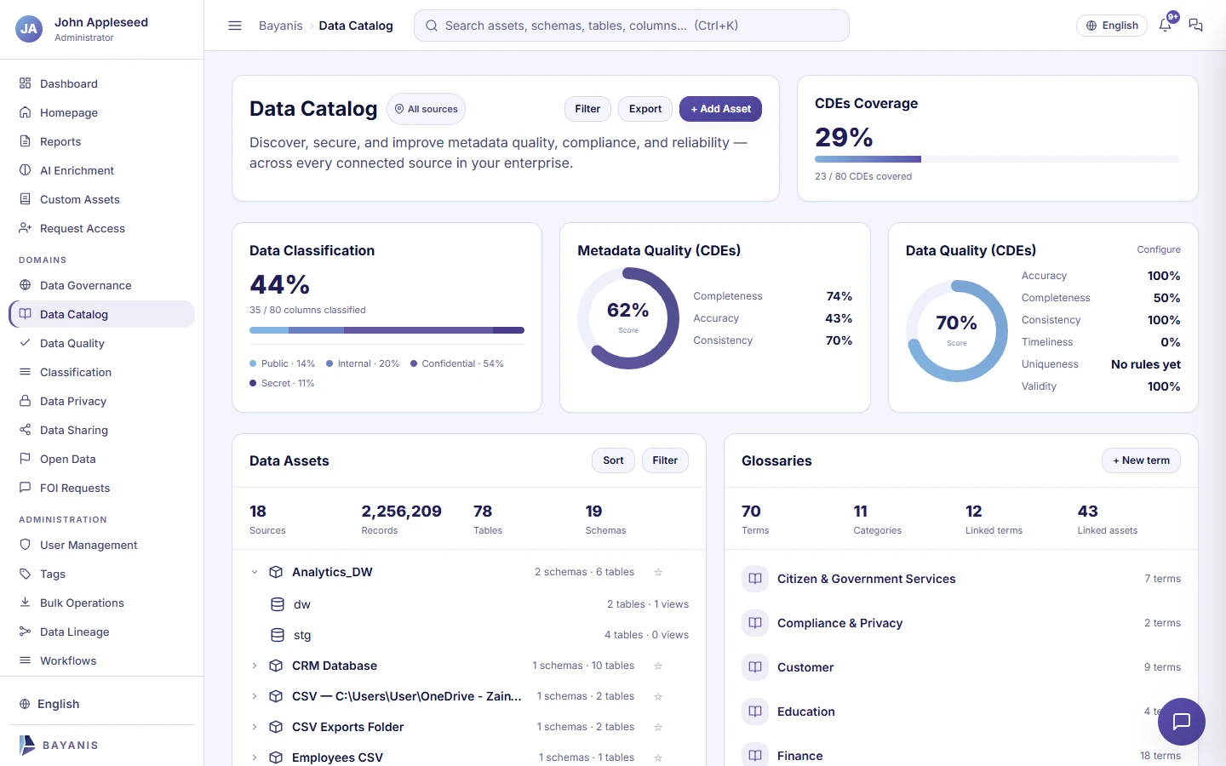Click the Citizen & Government Services book icon
Screen dimensions: 1226x766
755,579
